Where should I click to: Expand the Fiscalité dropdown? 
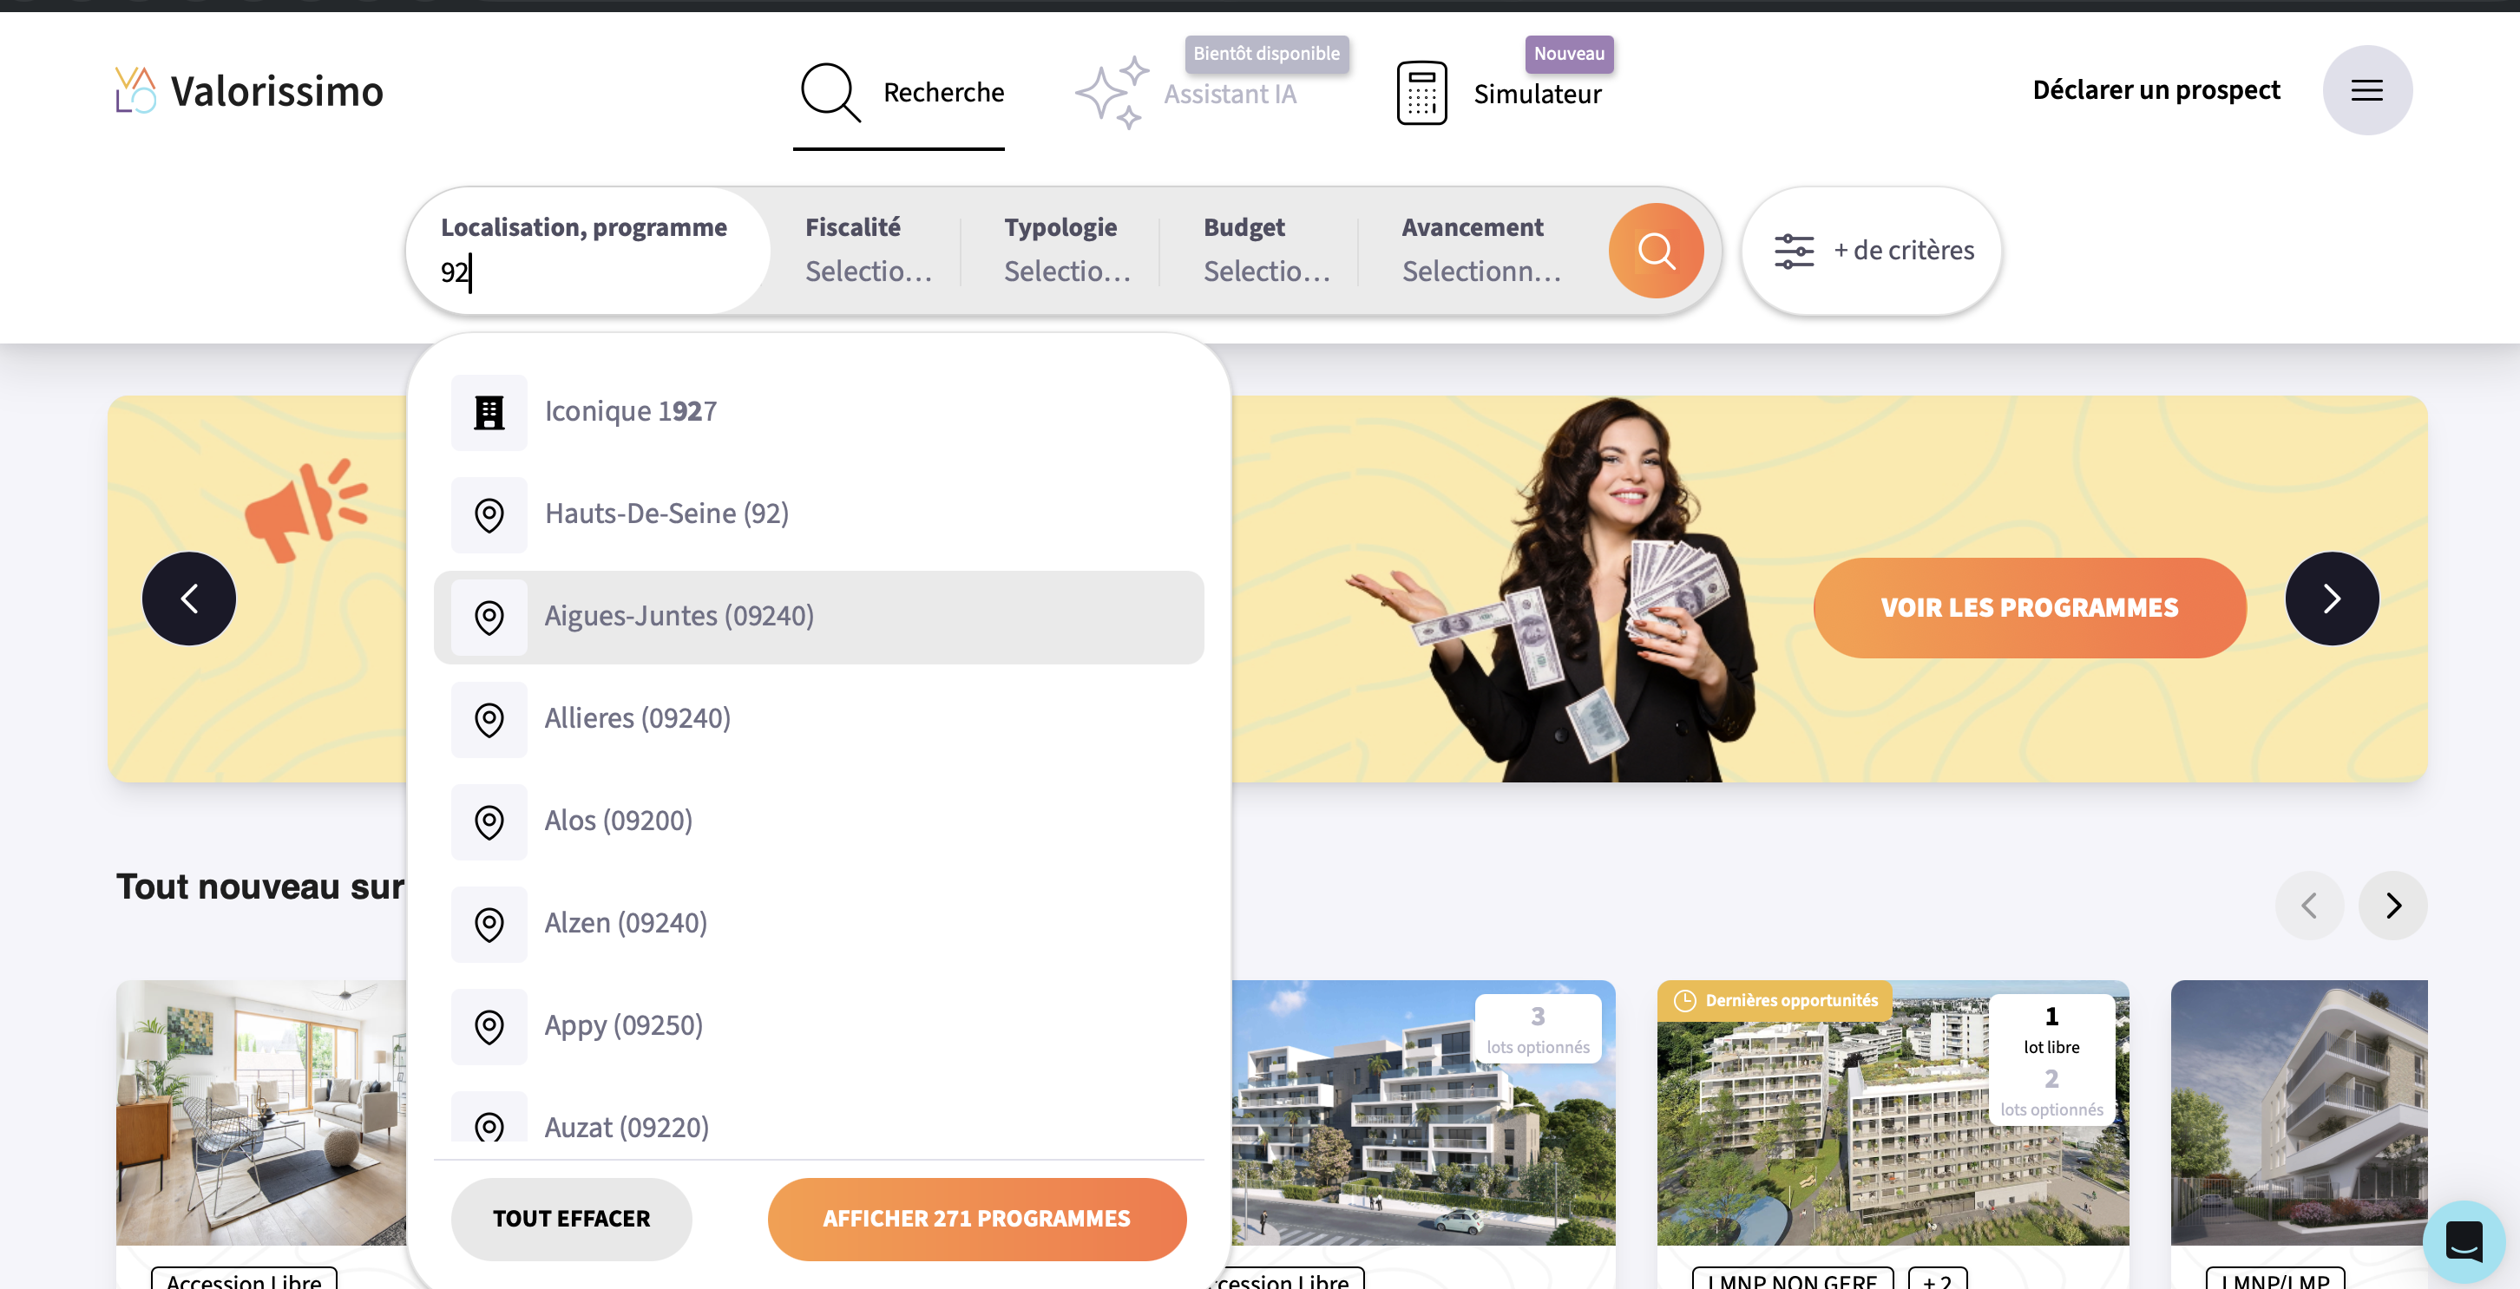click(867, 251)
